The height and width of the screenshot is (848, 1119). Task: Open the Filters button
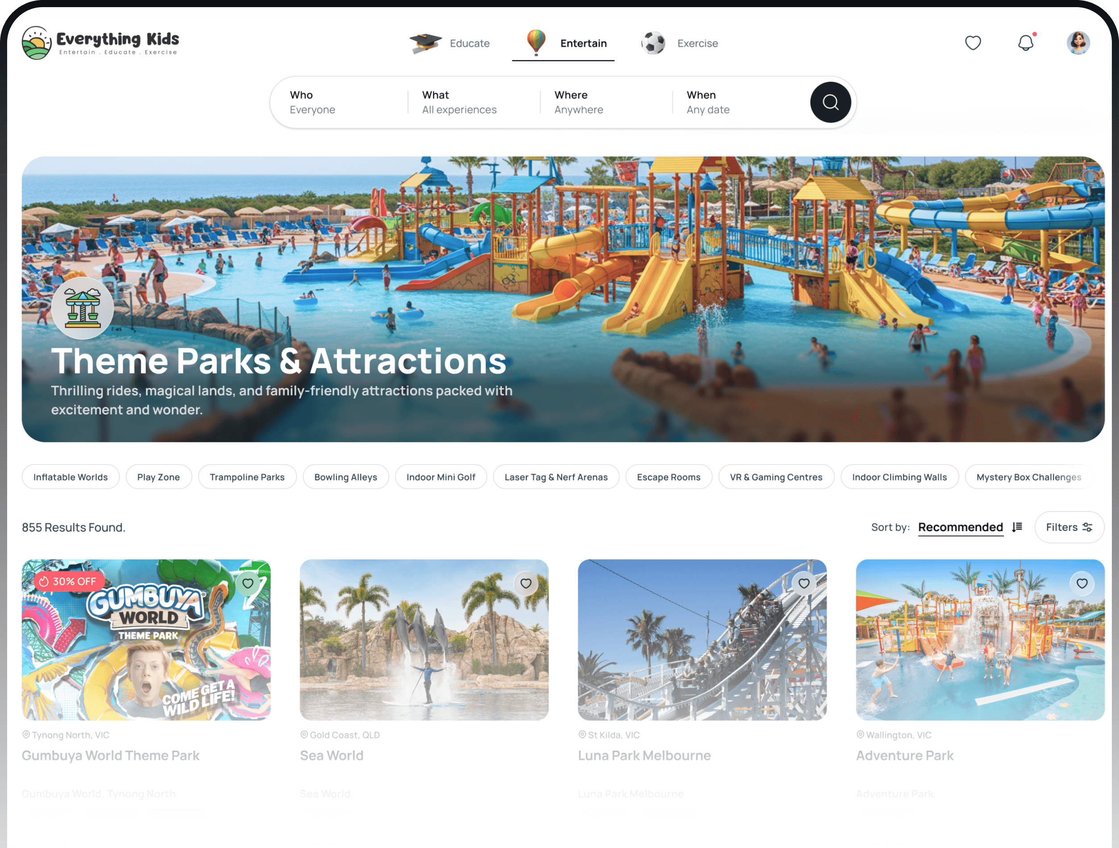(x=1069, y=527)
